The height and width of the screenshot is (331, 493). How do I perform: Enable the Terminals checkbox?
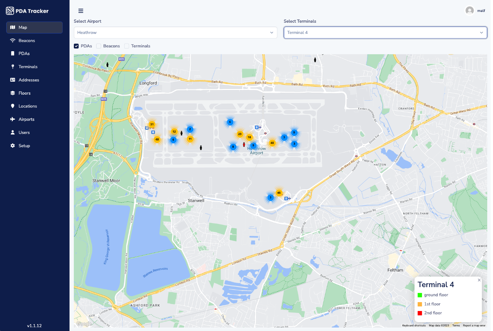click(127, 46)
